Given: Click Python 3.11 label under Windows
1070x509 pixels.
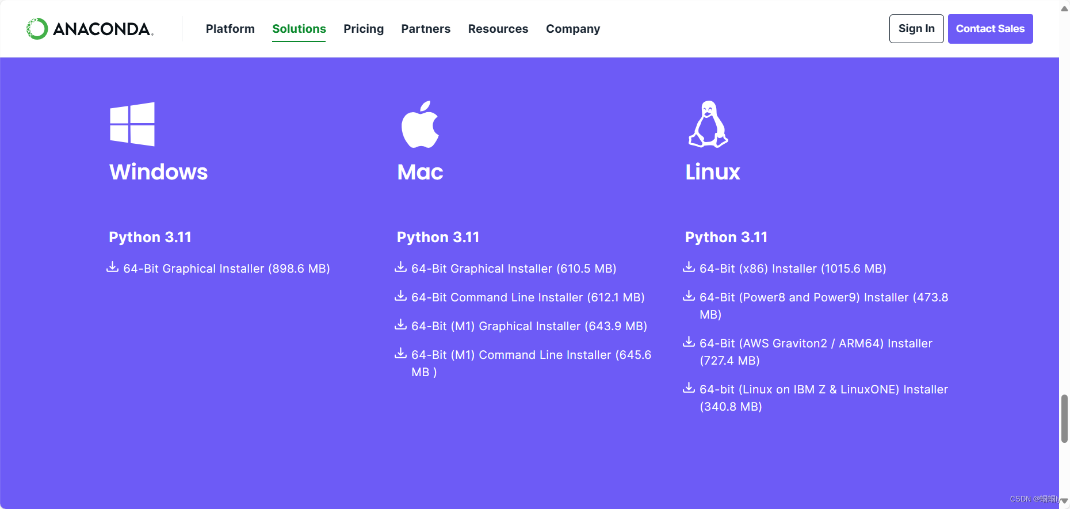Looking at the screenshot, I should (x=150, y=237).
